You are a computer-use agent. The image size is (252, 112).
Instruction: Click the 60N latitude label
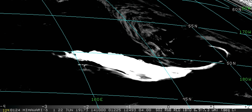(x=237, y=10)
